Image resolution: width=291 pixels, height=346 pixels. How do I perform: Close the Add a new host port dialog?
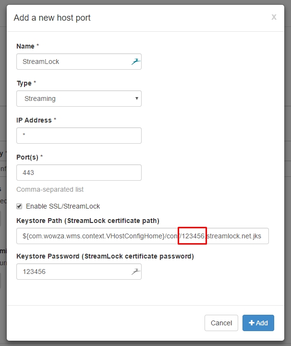coord(274,17)
